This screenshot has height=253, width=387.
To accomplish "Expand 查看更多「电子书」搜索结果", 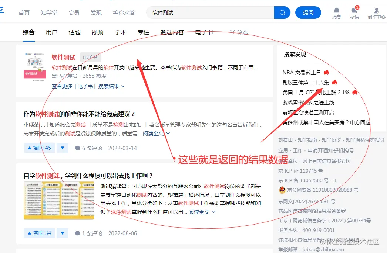I will pos(88,86).
